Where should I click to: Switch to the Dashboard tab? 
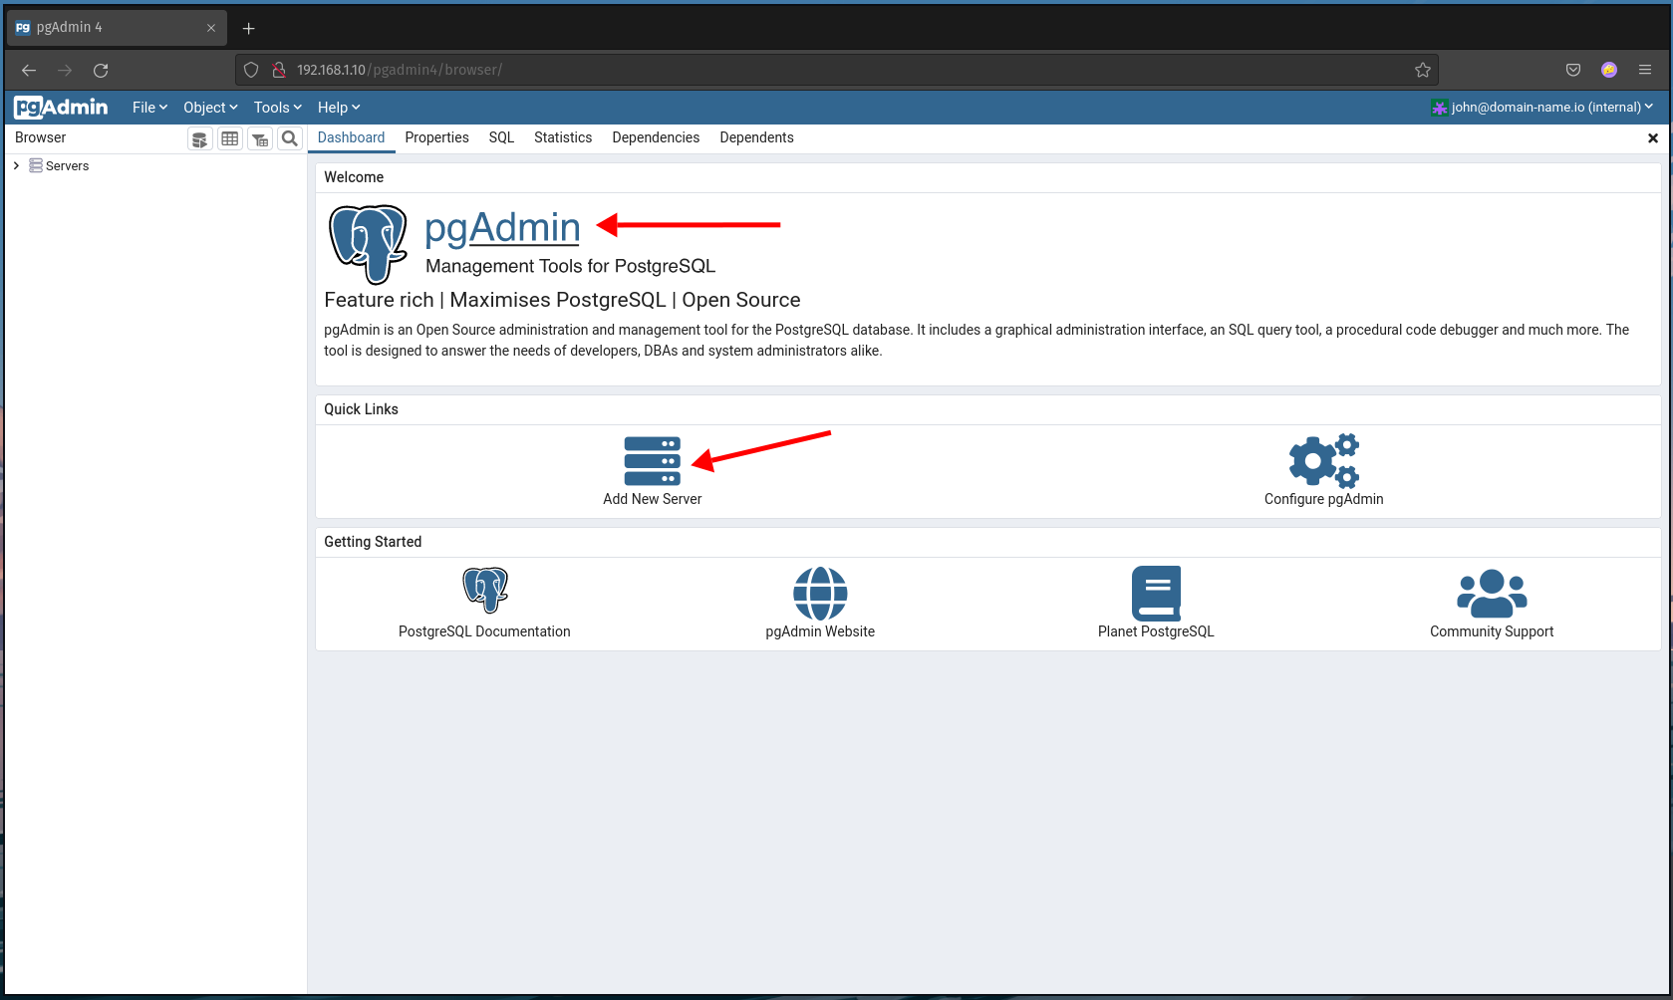tap(351, 138)
